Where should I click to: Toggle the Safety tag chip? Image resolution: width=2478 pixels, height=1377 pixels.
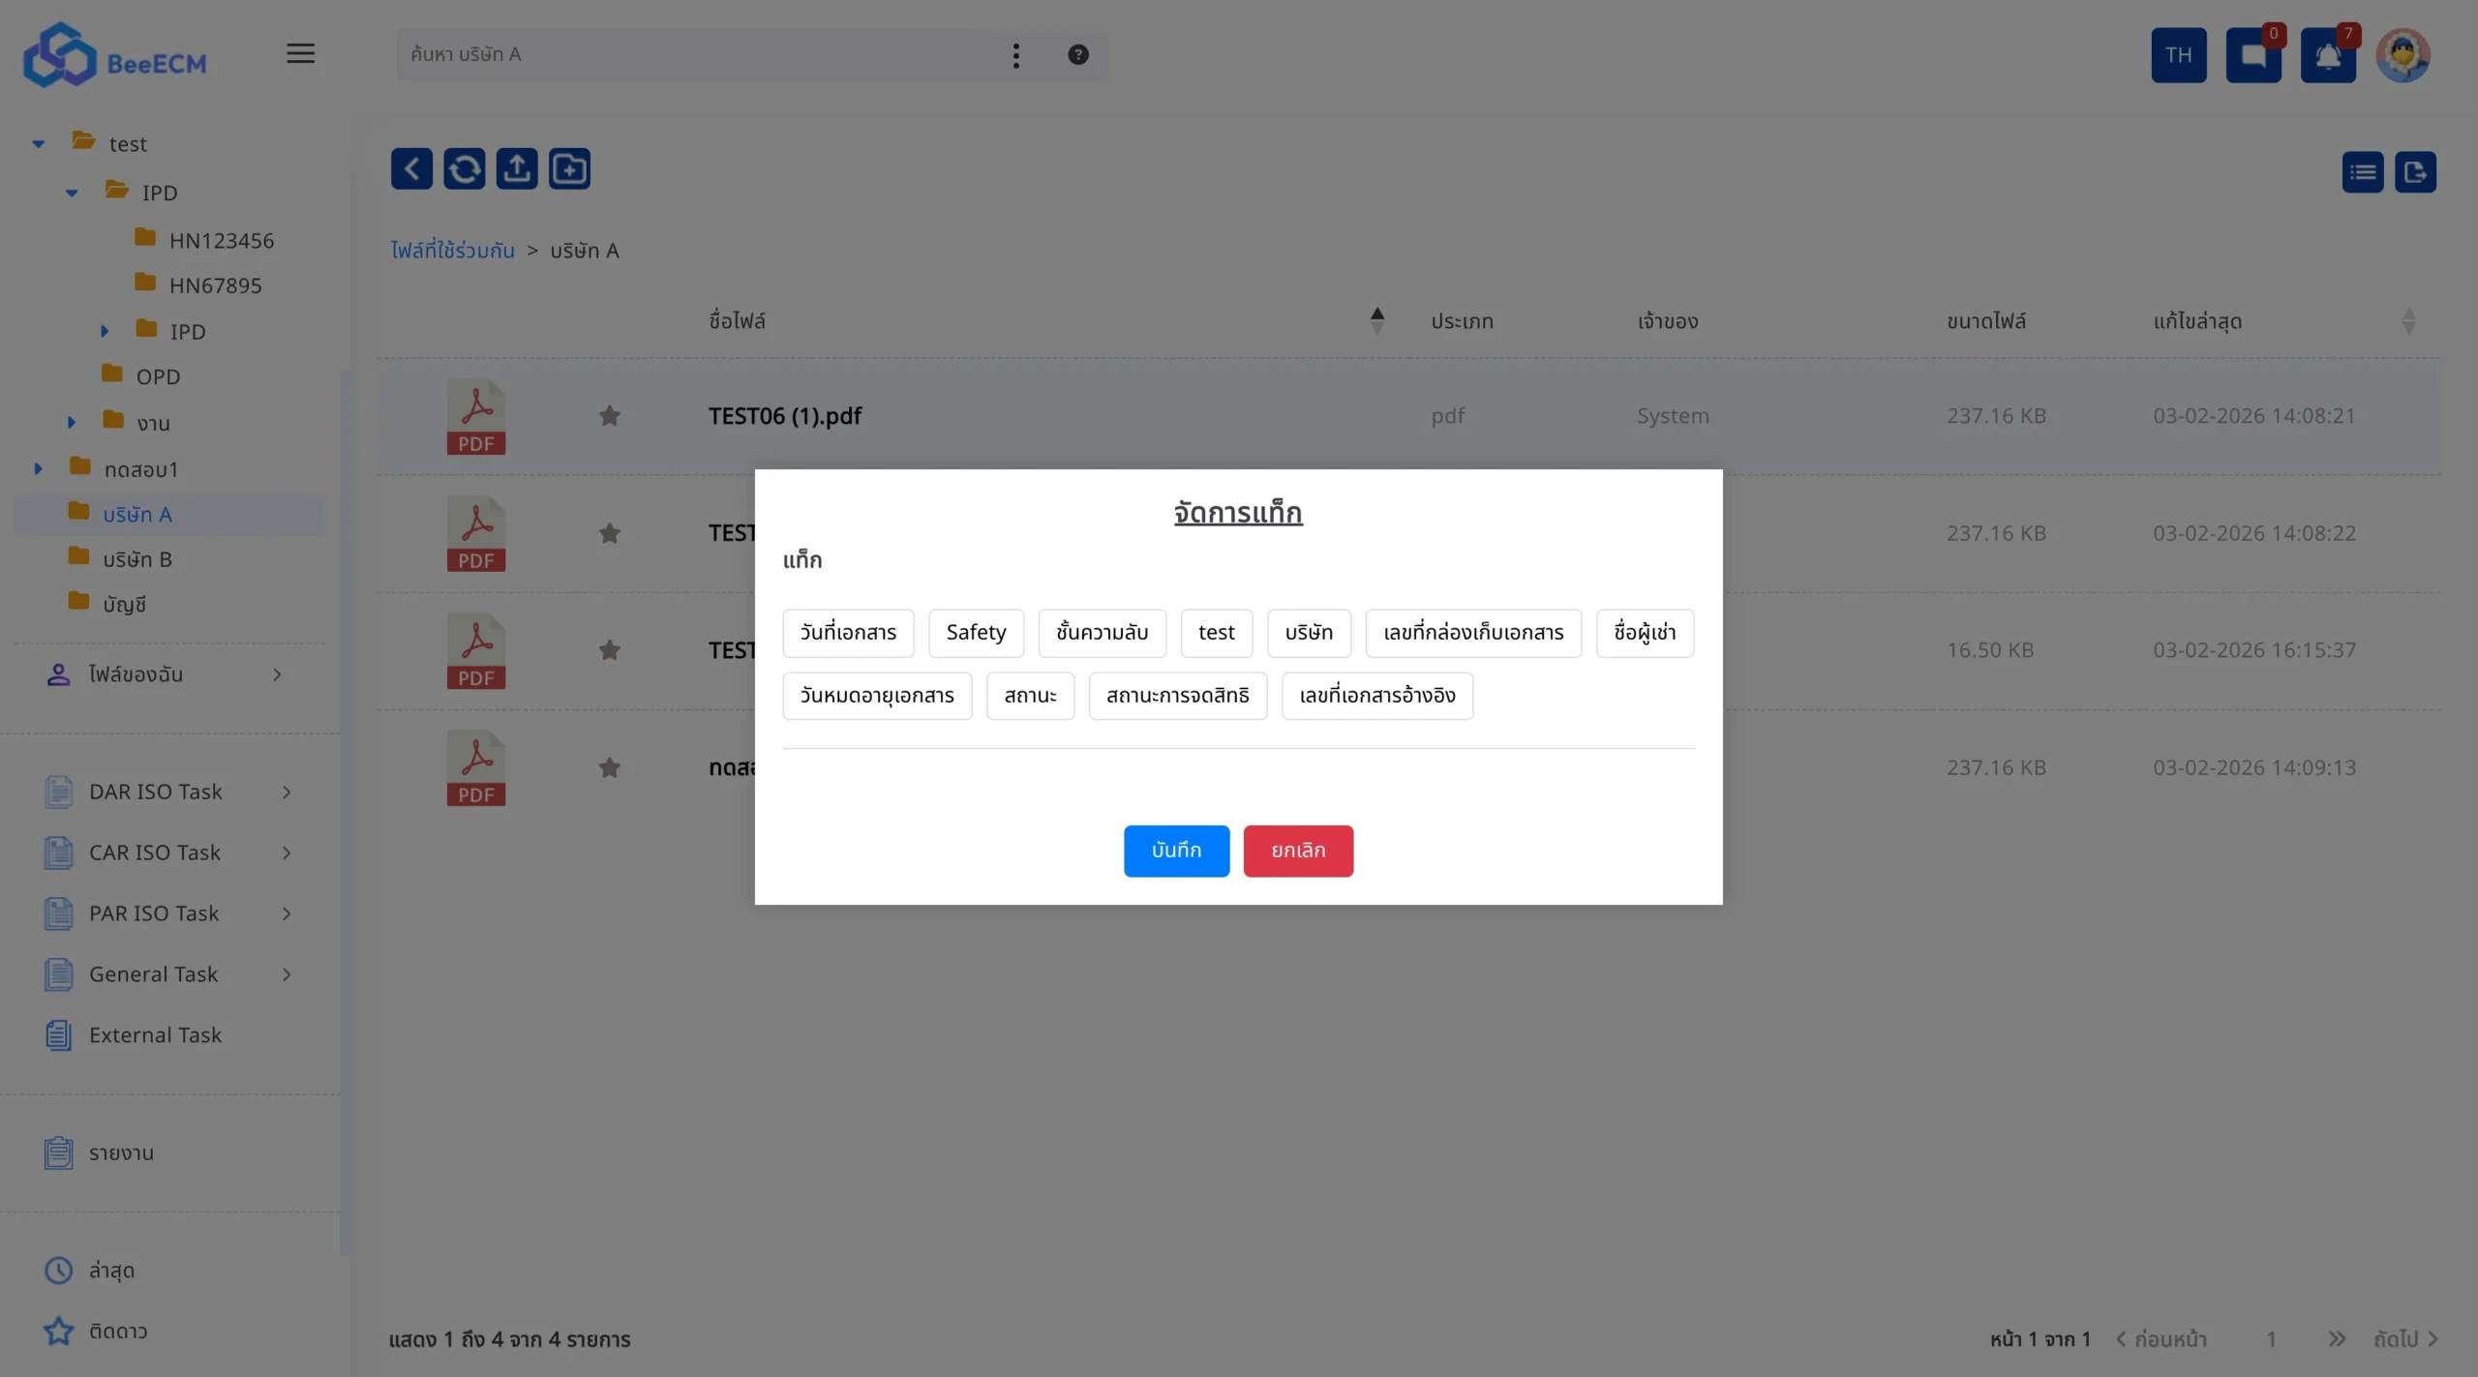coord(976,633)
